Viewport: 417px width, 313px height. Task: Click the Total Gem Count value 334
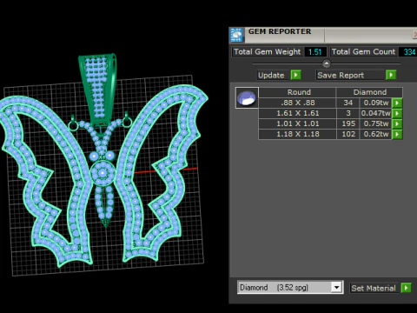408,52
